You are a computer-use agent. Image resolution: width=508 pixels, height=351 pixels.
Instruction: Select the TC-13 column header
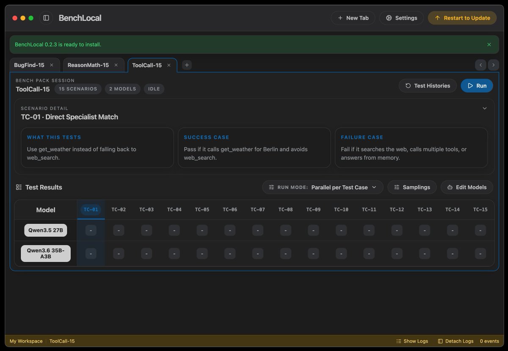425,209
